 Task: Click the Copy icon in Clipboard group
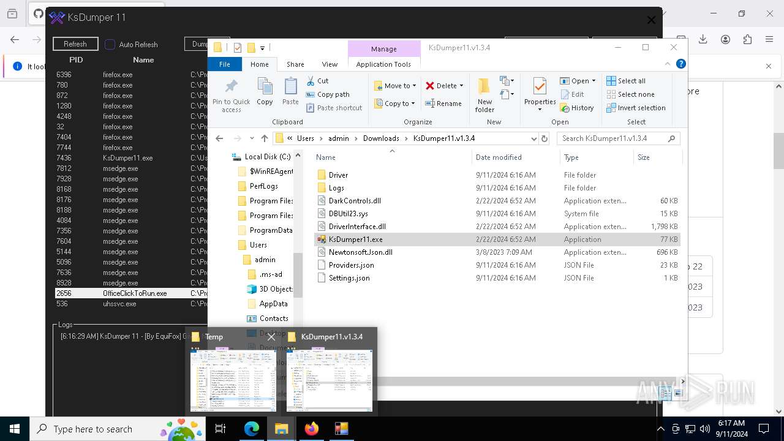pyautogui.click(x=265, y=87)
